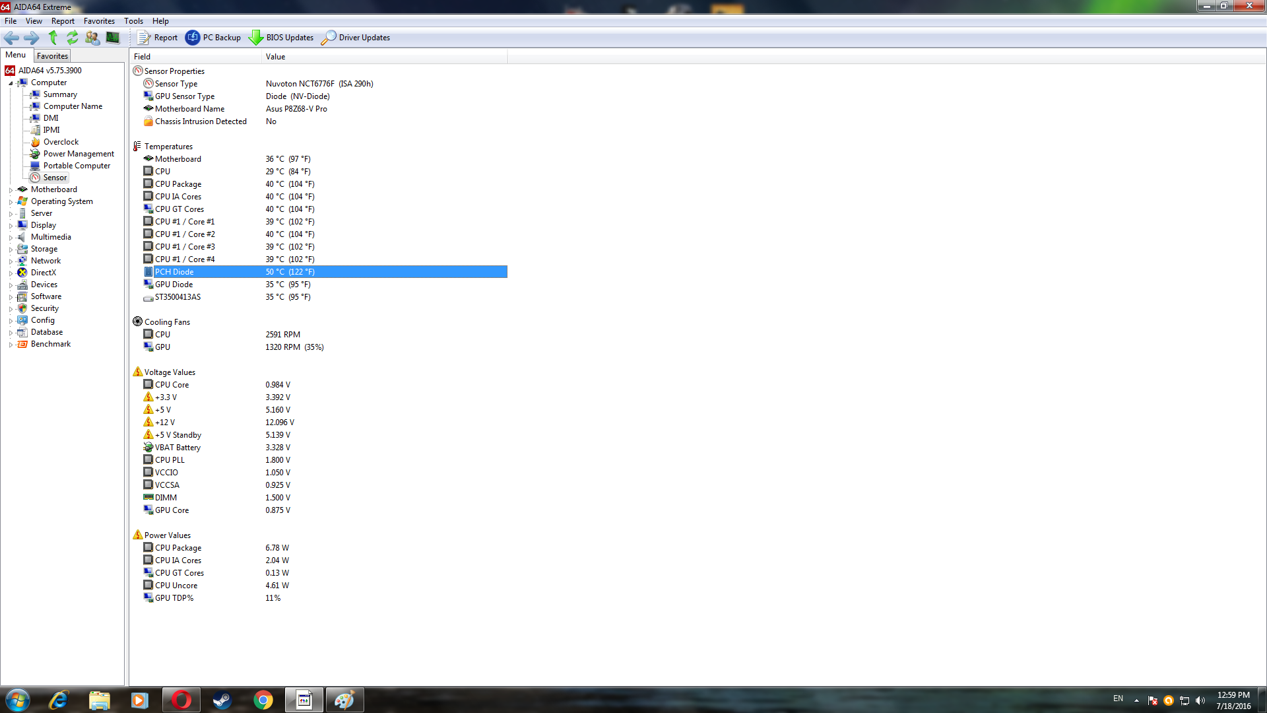
Task: Check for Driver Updates
Action: tap(355, 38)
